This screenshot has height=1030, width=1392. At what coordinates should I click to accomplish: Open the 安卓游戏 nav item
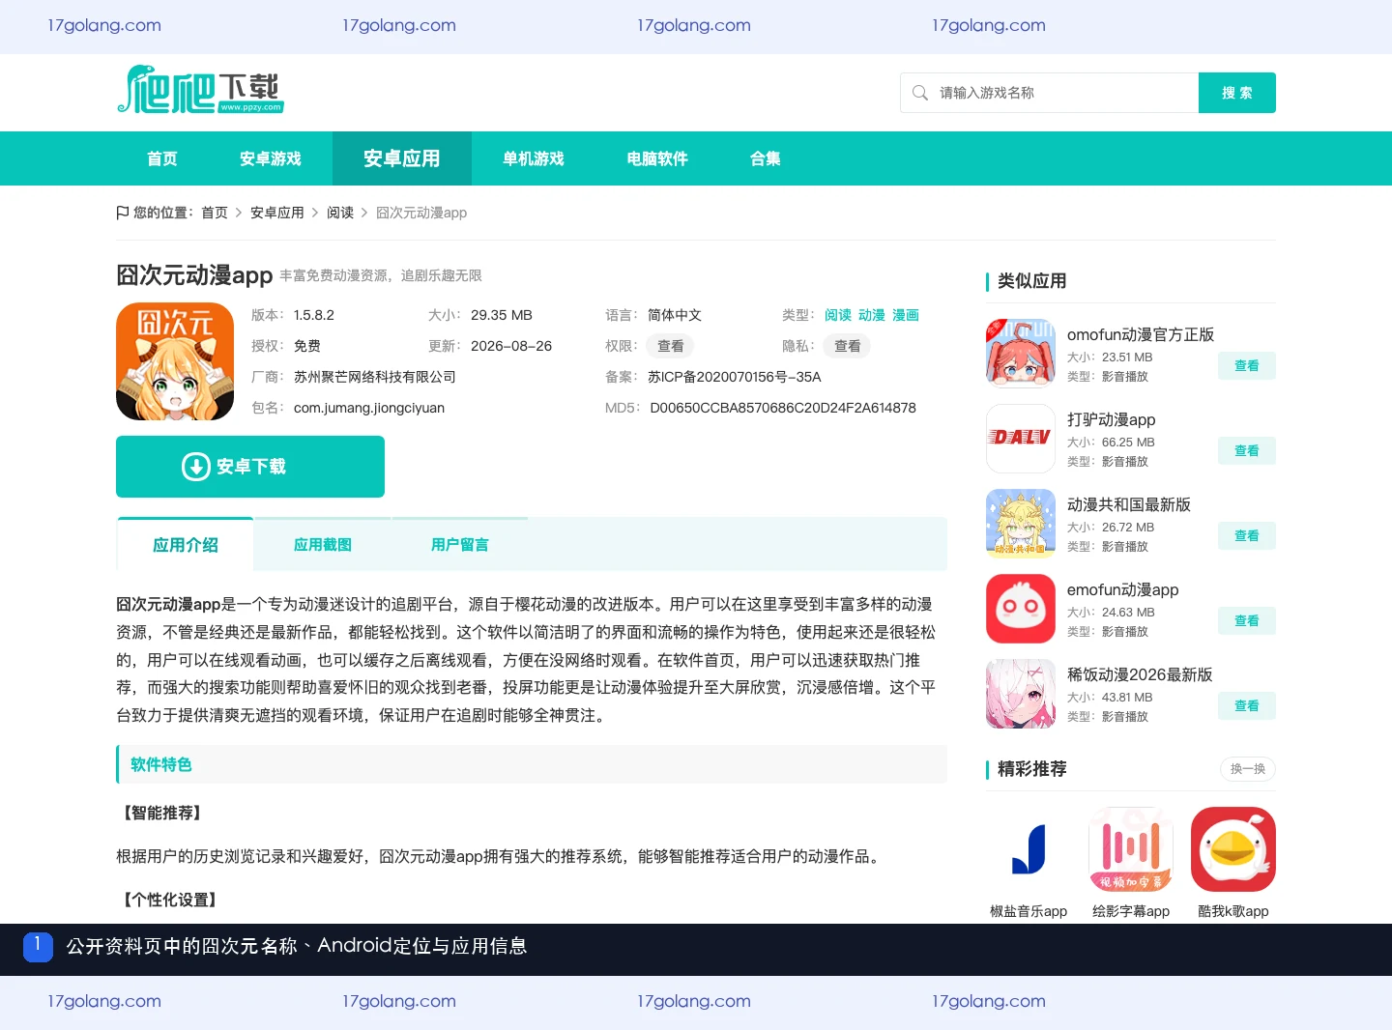(x=271, y=158)
